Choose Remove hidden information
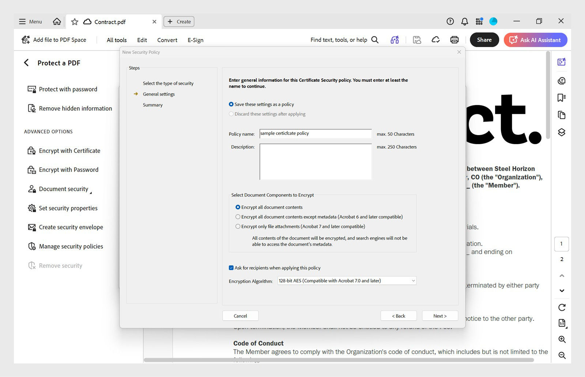Viewport: 585px width, 377px height. point(70,108)
